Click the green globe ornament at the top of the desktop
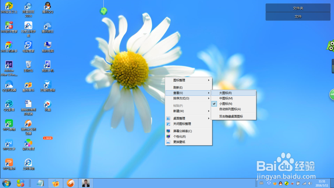Viewport: 334px width, 188px height. 104,11
